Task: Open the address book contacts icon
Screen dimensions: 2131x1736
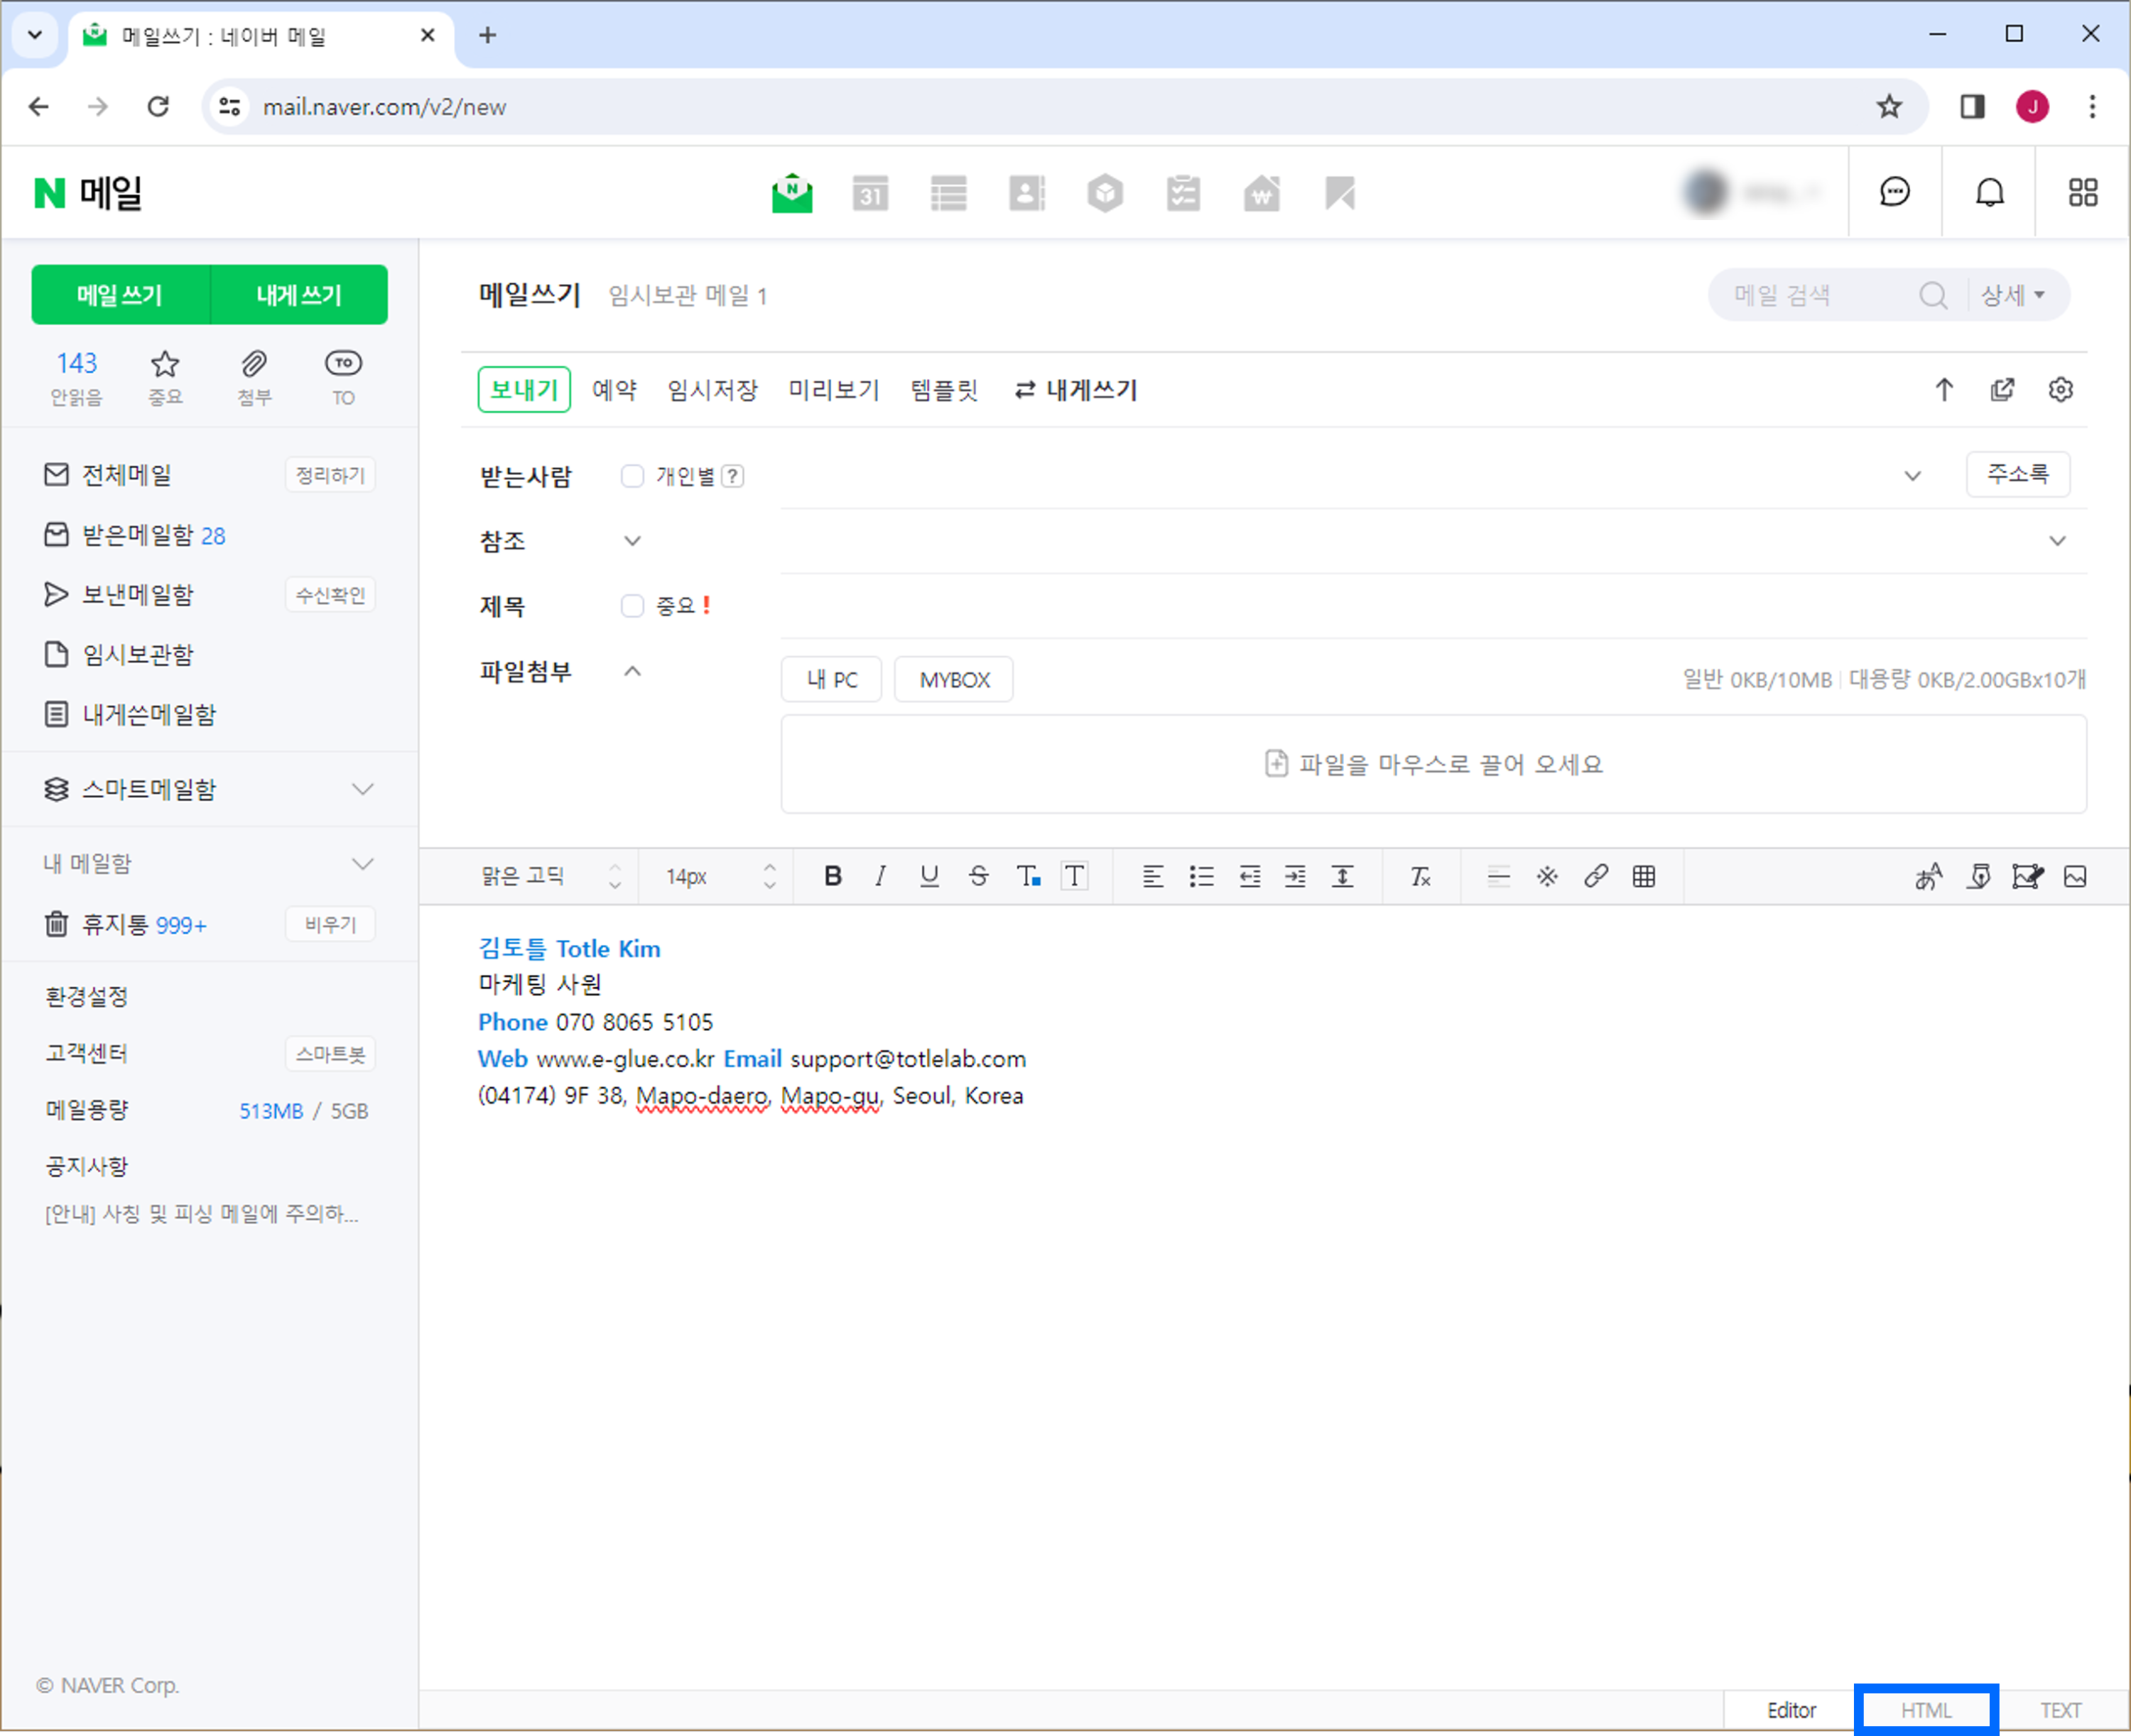Action: click(x=1026, y=193)
